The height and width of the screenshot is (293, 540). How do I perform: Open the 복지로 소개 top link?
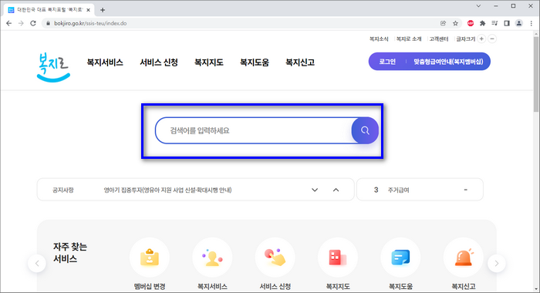[409, 39]
